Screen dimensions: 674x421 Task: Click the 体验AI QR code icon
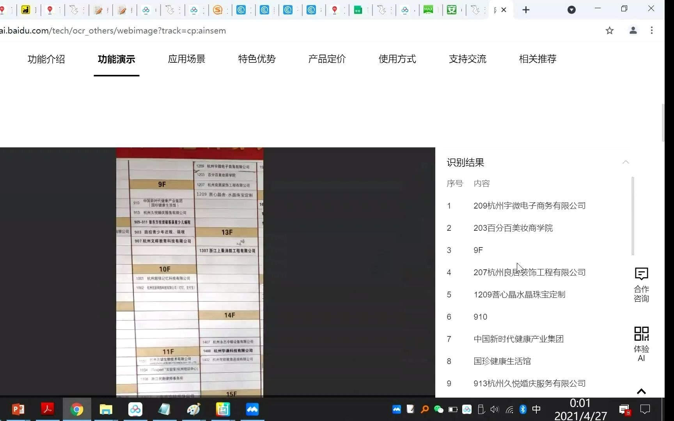(x=641, y=334)
